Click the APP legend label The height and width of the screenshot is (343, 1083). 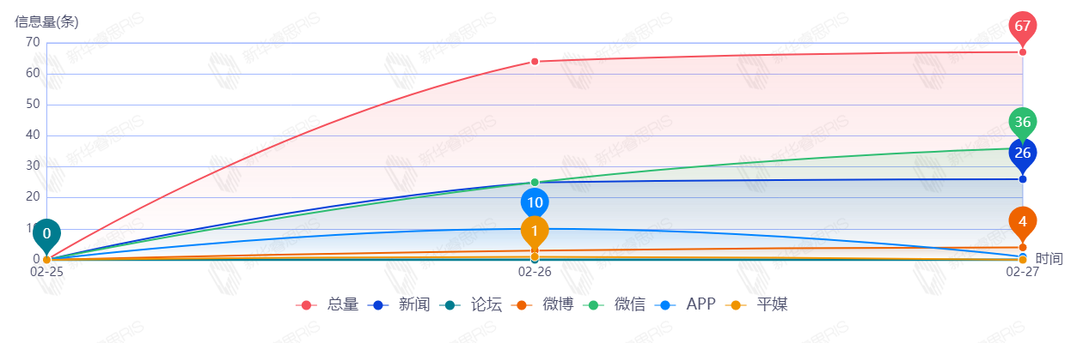click(x=701, y=304)
